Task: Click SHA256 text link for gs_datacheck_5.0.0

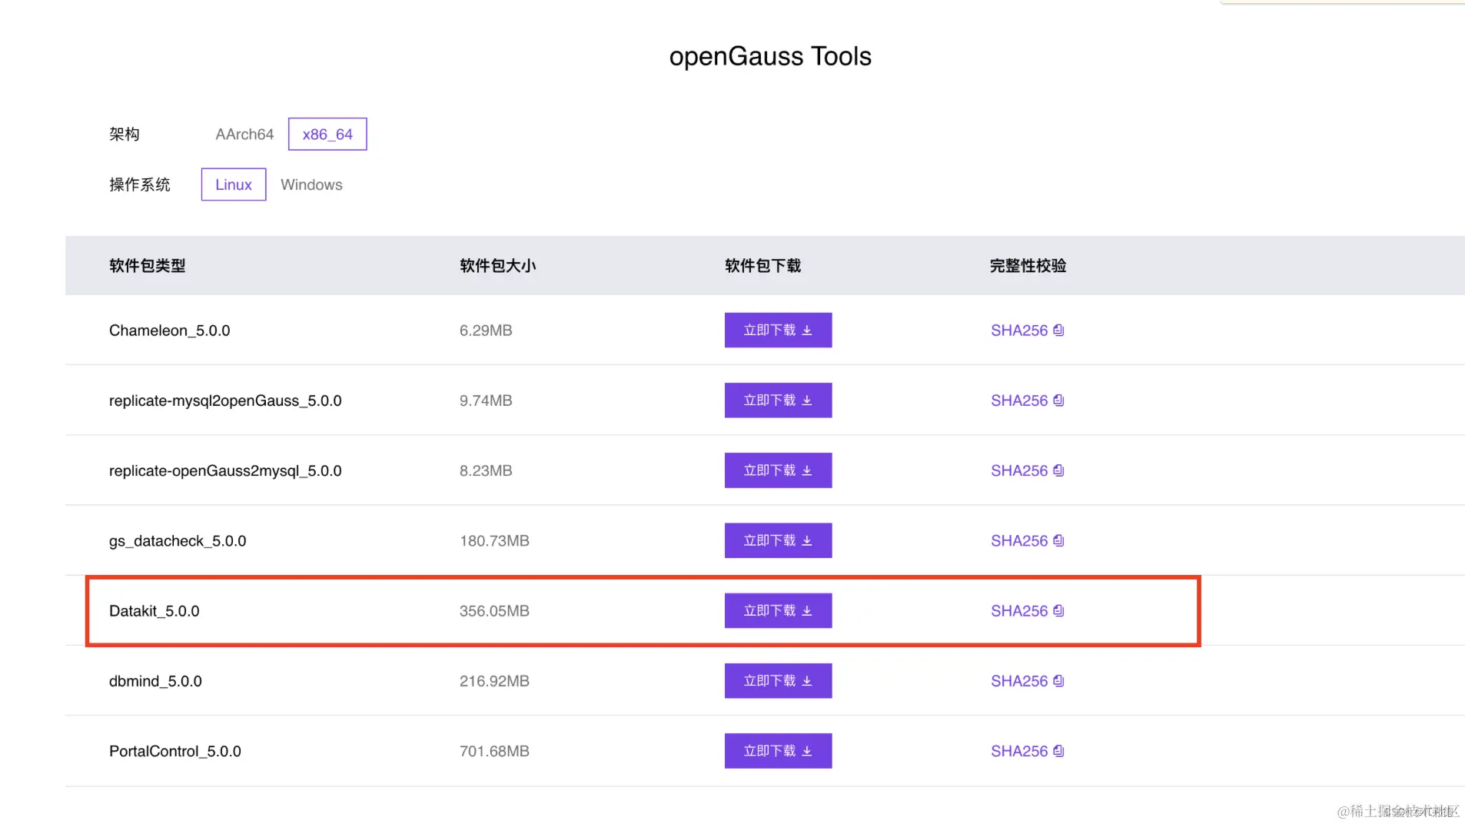Action: point(1019,540)
